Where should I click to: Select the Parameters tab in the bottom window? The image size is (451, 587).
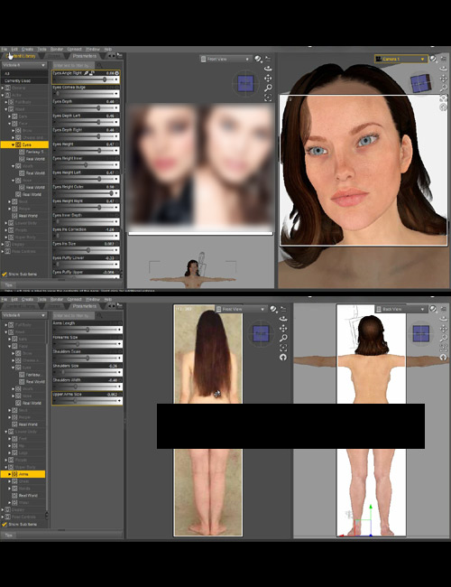pos(85,306)
